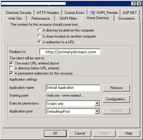Click the Application name field
The height and width of the screenshot is (140, 143).
[x=73, y=88]
